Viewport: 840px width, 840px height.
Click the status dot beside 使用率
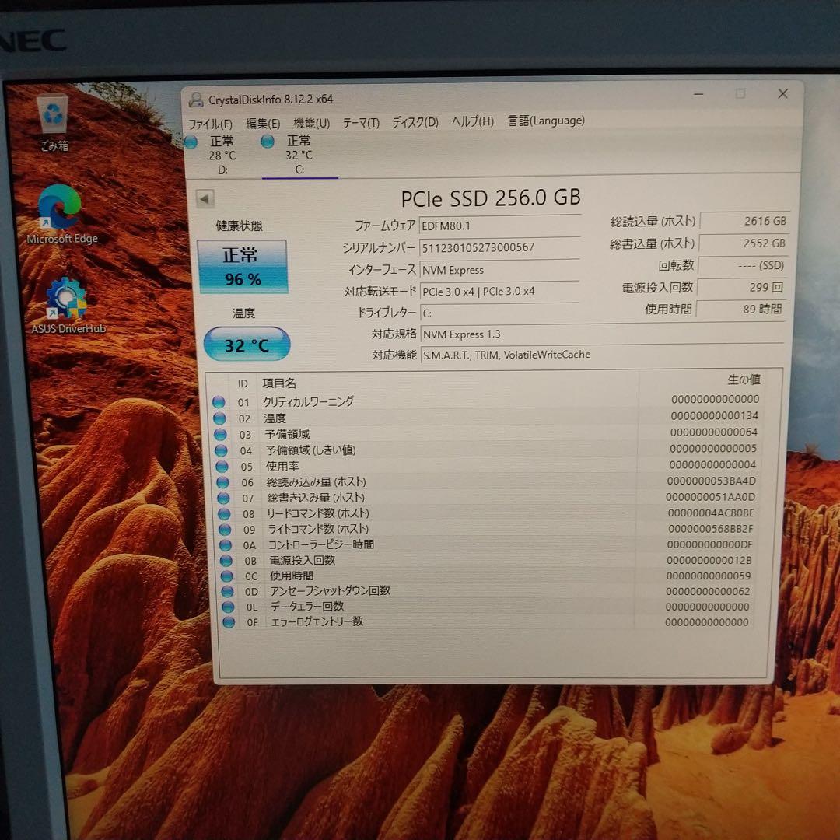click(x=227, y=465)
